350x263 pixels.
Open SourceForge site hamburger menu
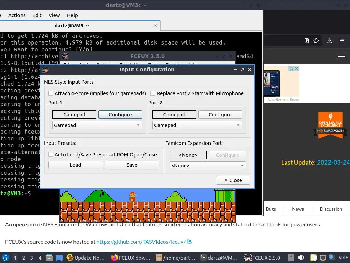click(x=341, y=57)
